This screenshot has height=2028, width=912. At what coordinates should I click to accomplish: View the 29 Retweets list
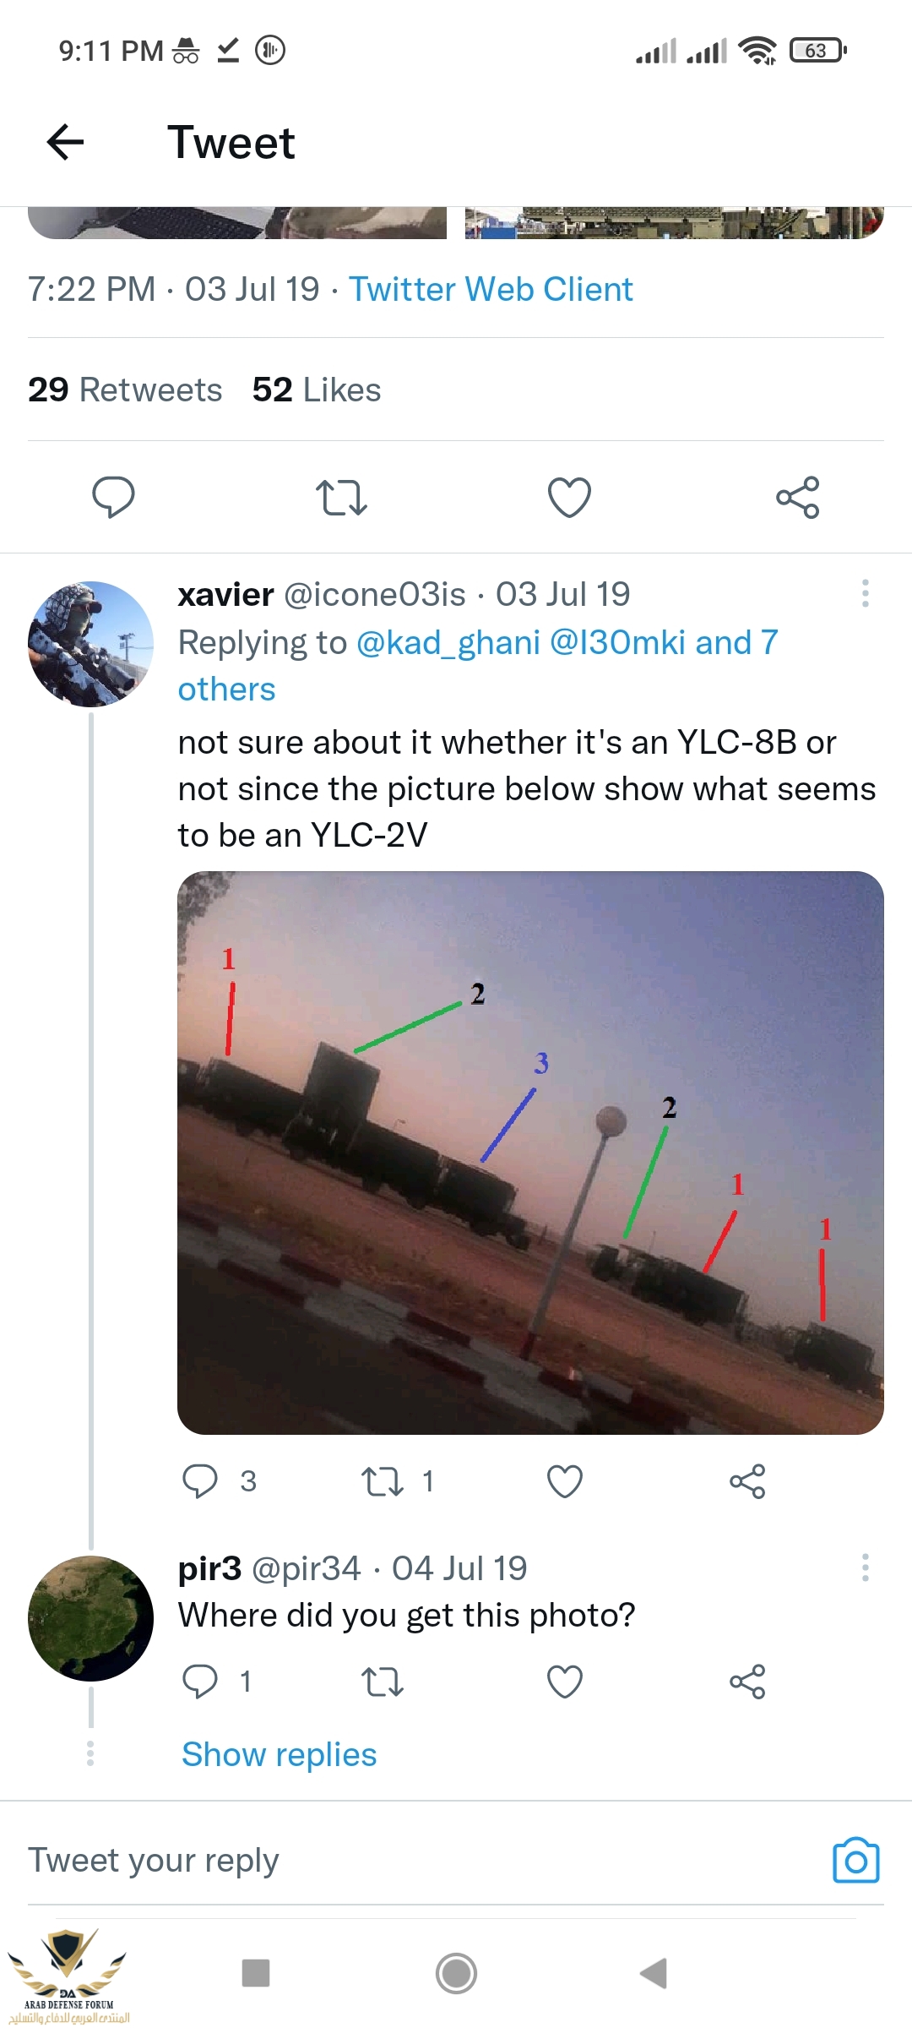[125, 390]
